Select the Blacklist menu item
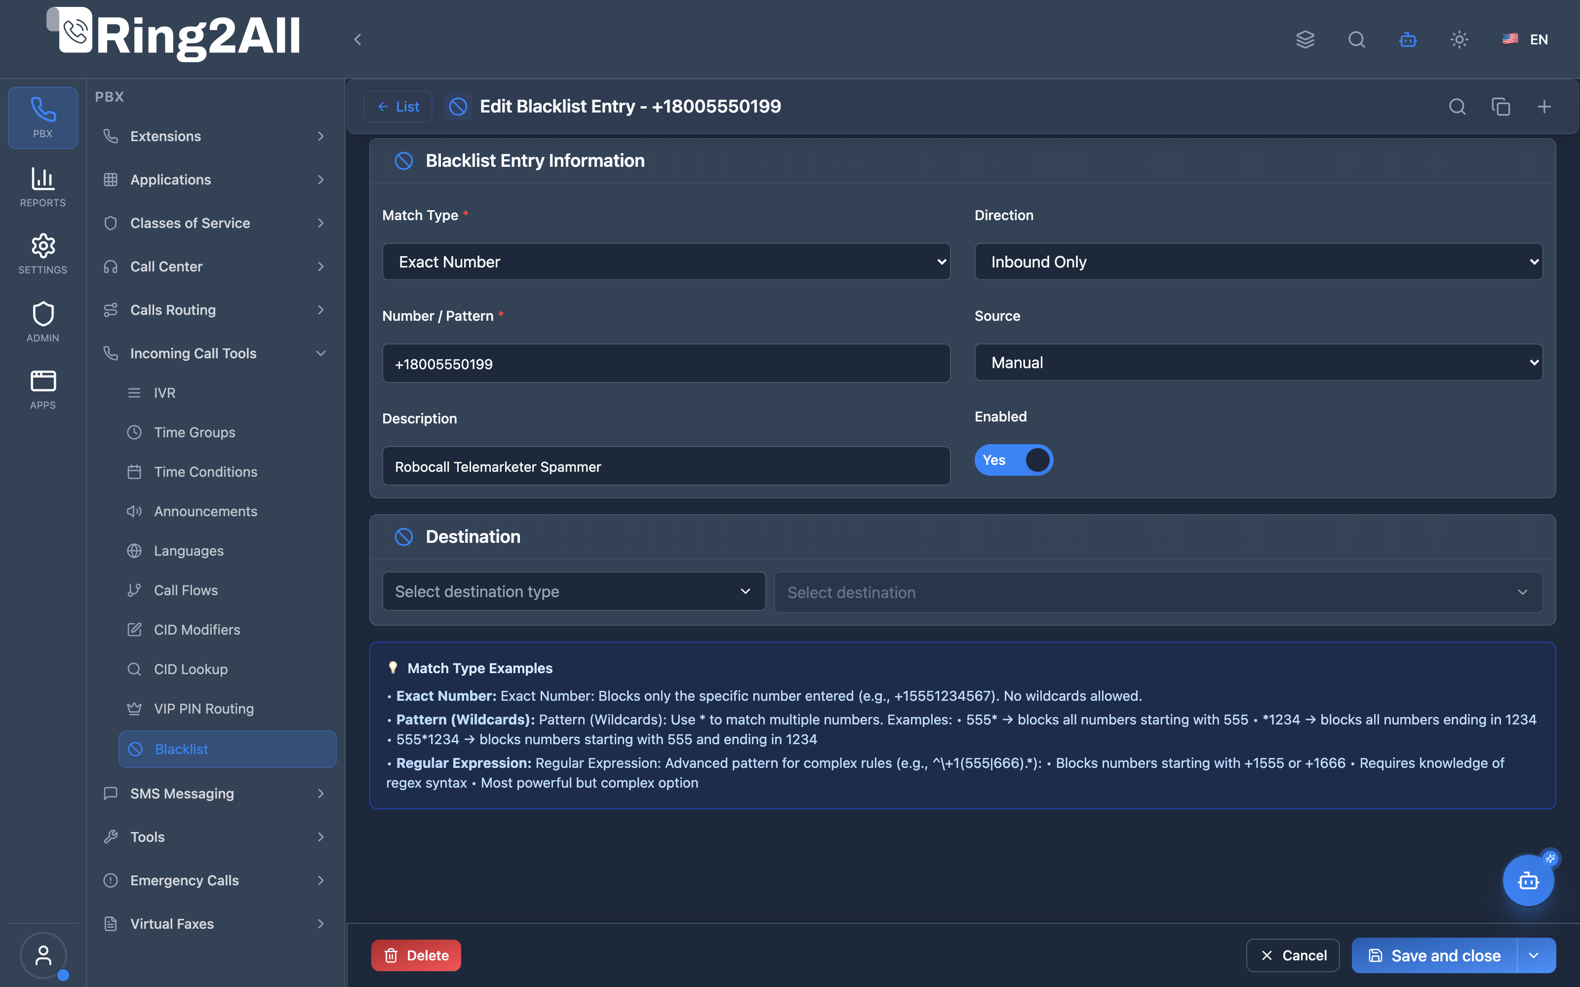Screen dimensions: 1580x987 227,749
